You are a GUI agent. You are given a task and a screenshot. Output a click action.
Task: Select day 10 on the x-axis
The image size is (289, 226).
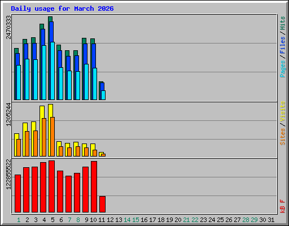point(93,220)
